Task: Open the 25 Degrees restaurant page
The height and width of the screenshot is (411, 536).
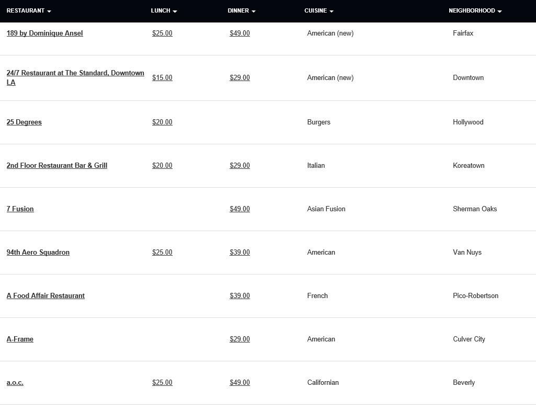Action: [x=24, y=122]
